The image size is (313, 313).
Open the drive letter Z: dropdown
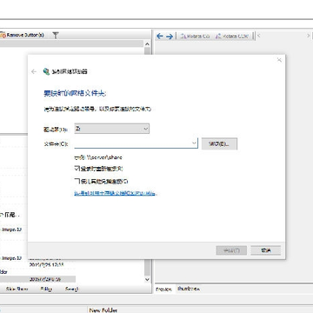(112, 129)
